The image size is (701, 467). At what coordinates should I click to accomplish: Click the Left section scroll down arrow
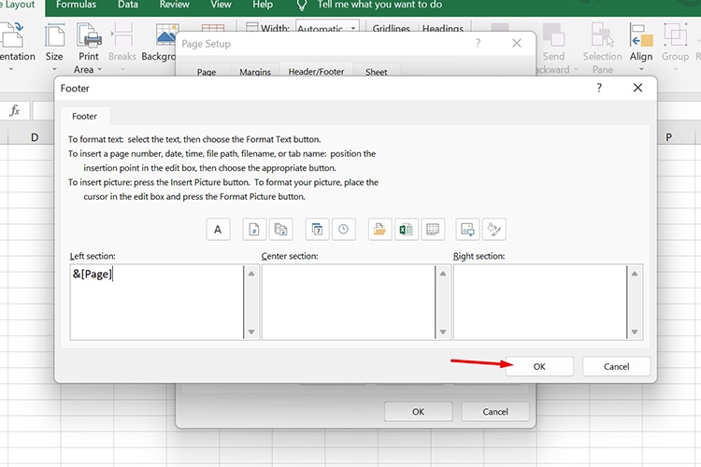point(251,332)
